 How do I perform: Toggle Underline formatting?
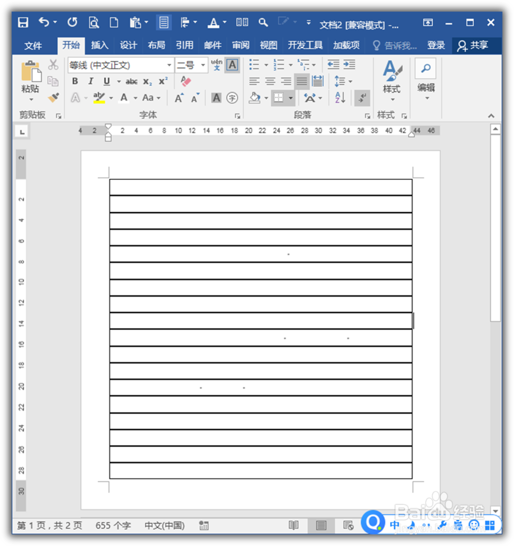106,82
